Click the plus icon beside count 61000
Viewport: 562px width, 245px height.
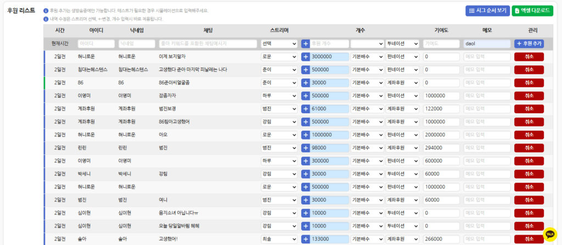pos(305,109)
